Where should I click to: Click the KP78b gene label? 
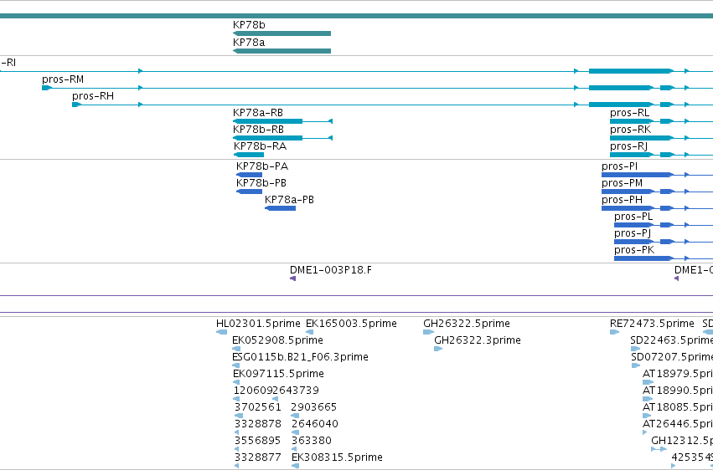[x=249, y=25]
